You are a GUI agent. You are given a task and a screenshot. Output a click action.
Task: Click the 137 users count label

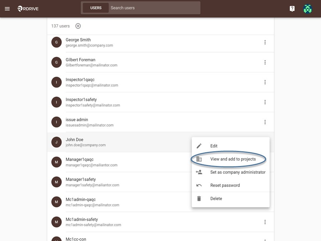point(61,26)
